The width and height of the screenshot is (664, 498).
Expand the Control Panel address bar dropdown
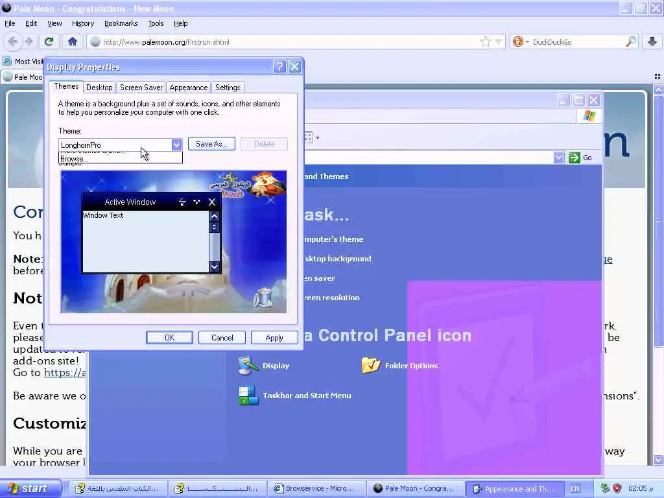[x=558, y=158]
